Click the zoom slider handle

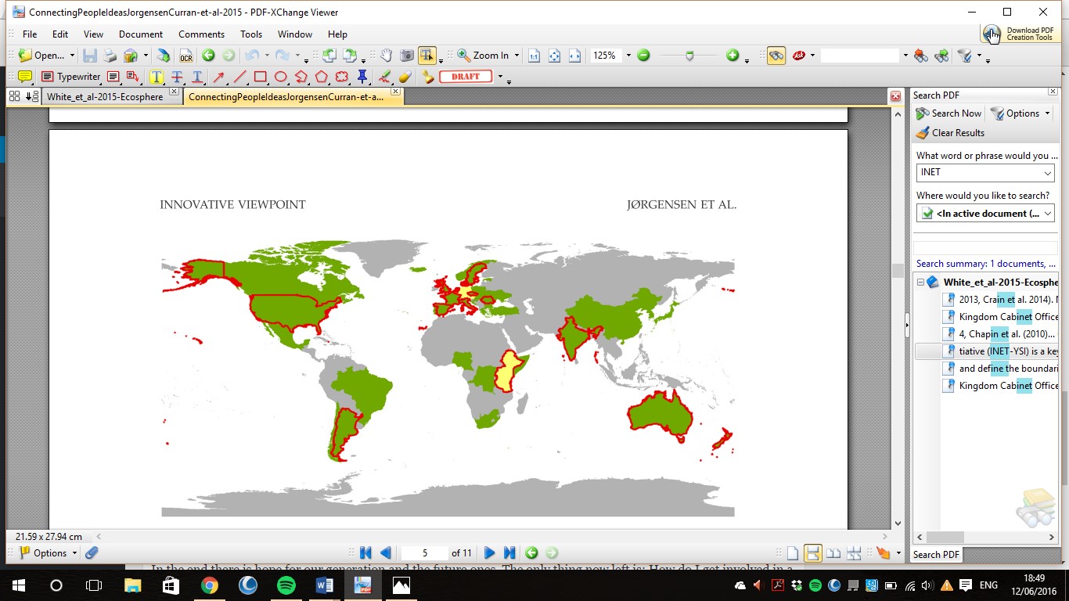689,56
